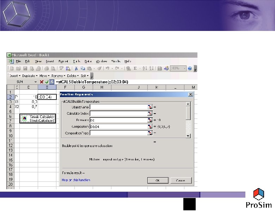Click the arguments list scroll up arrow
This screenshot has height=211, width=275.
[188, 104]
